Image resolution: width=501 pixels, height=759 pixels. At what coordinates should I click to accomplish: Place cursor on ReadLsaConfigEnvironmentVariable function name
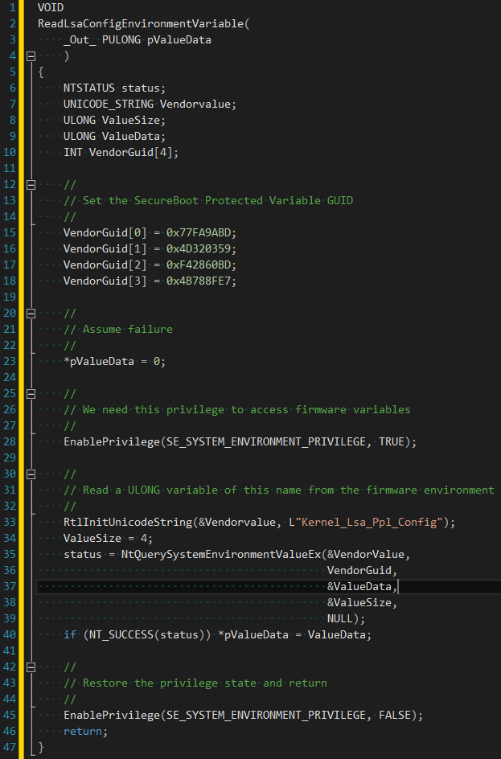point(140,23)
